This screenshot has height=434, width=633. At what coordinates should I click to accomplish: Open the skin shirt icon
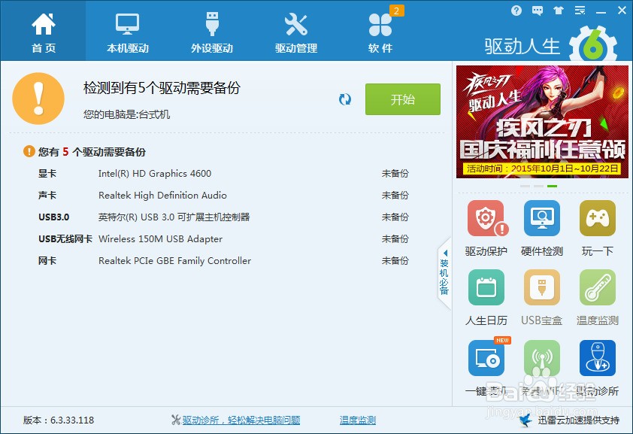click(x=559, y=11)
